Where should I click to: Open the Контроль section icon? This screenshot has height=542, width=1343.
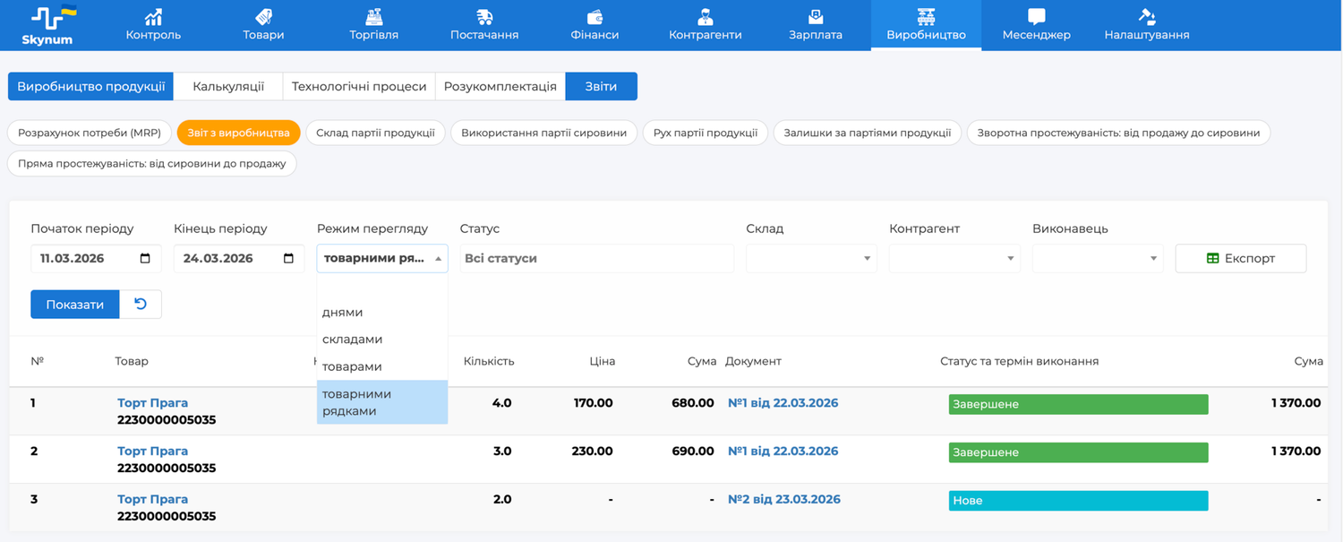(x=153, y=17)
